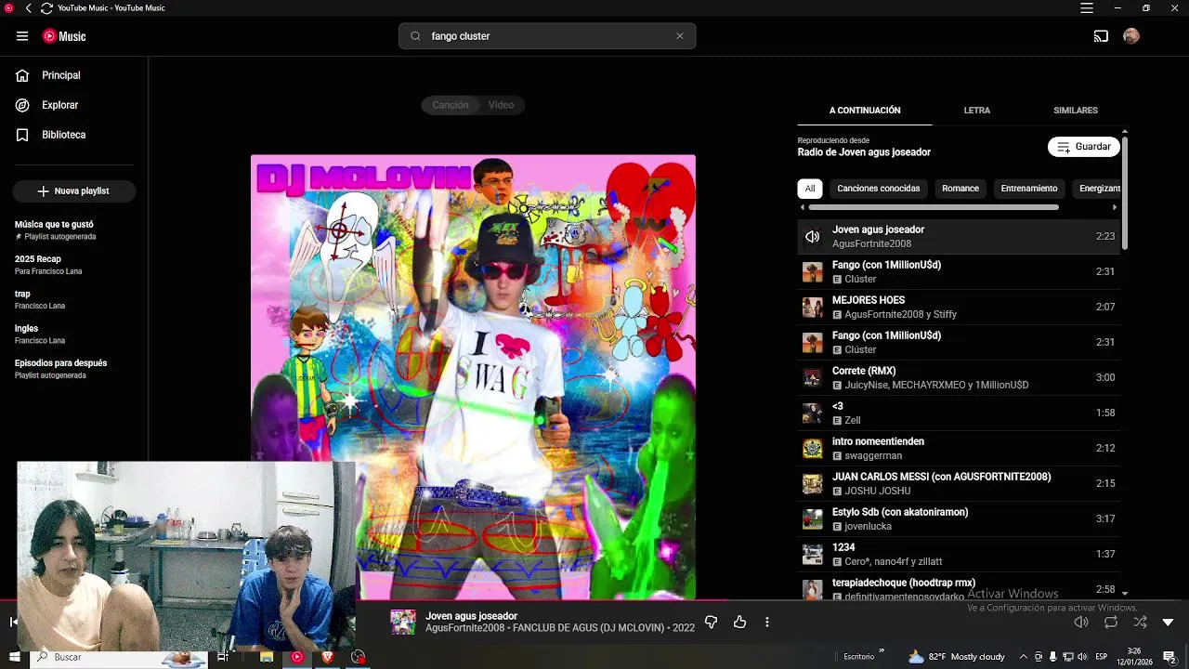Play the MEJORES HOES queue item
Image resolution: width=1189 pixels, height=669 pixels.
(959, 307)
